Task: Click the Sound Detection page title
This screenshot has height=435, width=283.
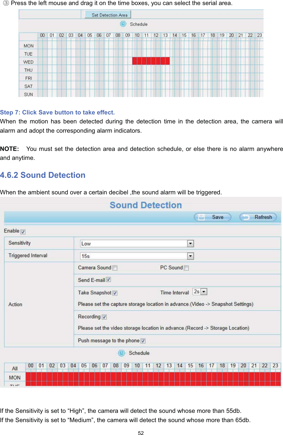Action: click(146, 205)
